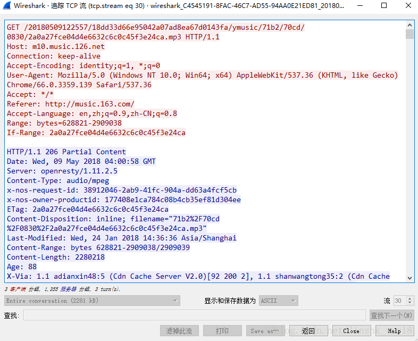Click the "Accept-Language: en,zh;q=0.9" line
418x341 pixels.
click(92, 113)
